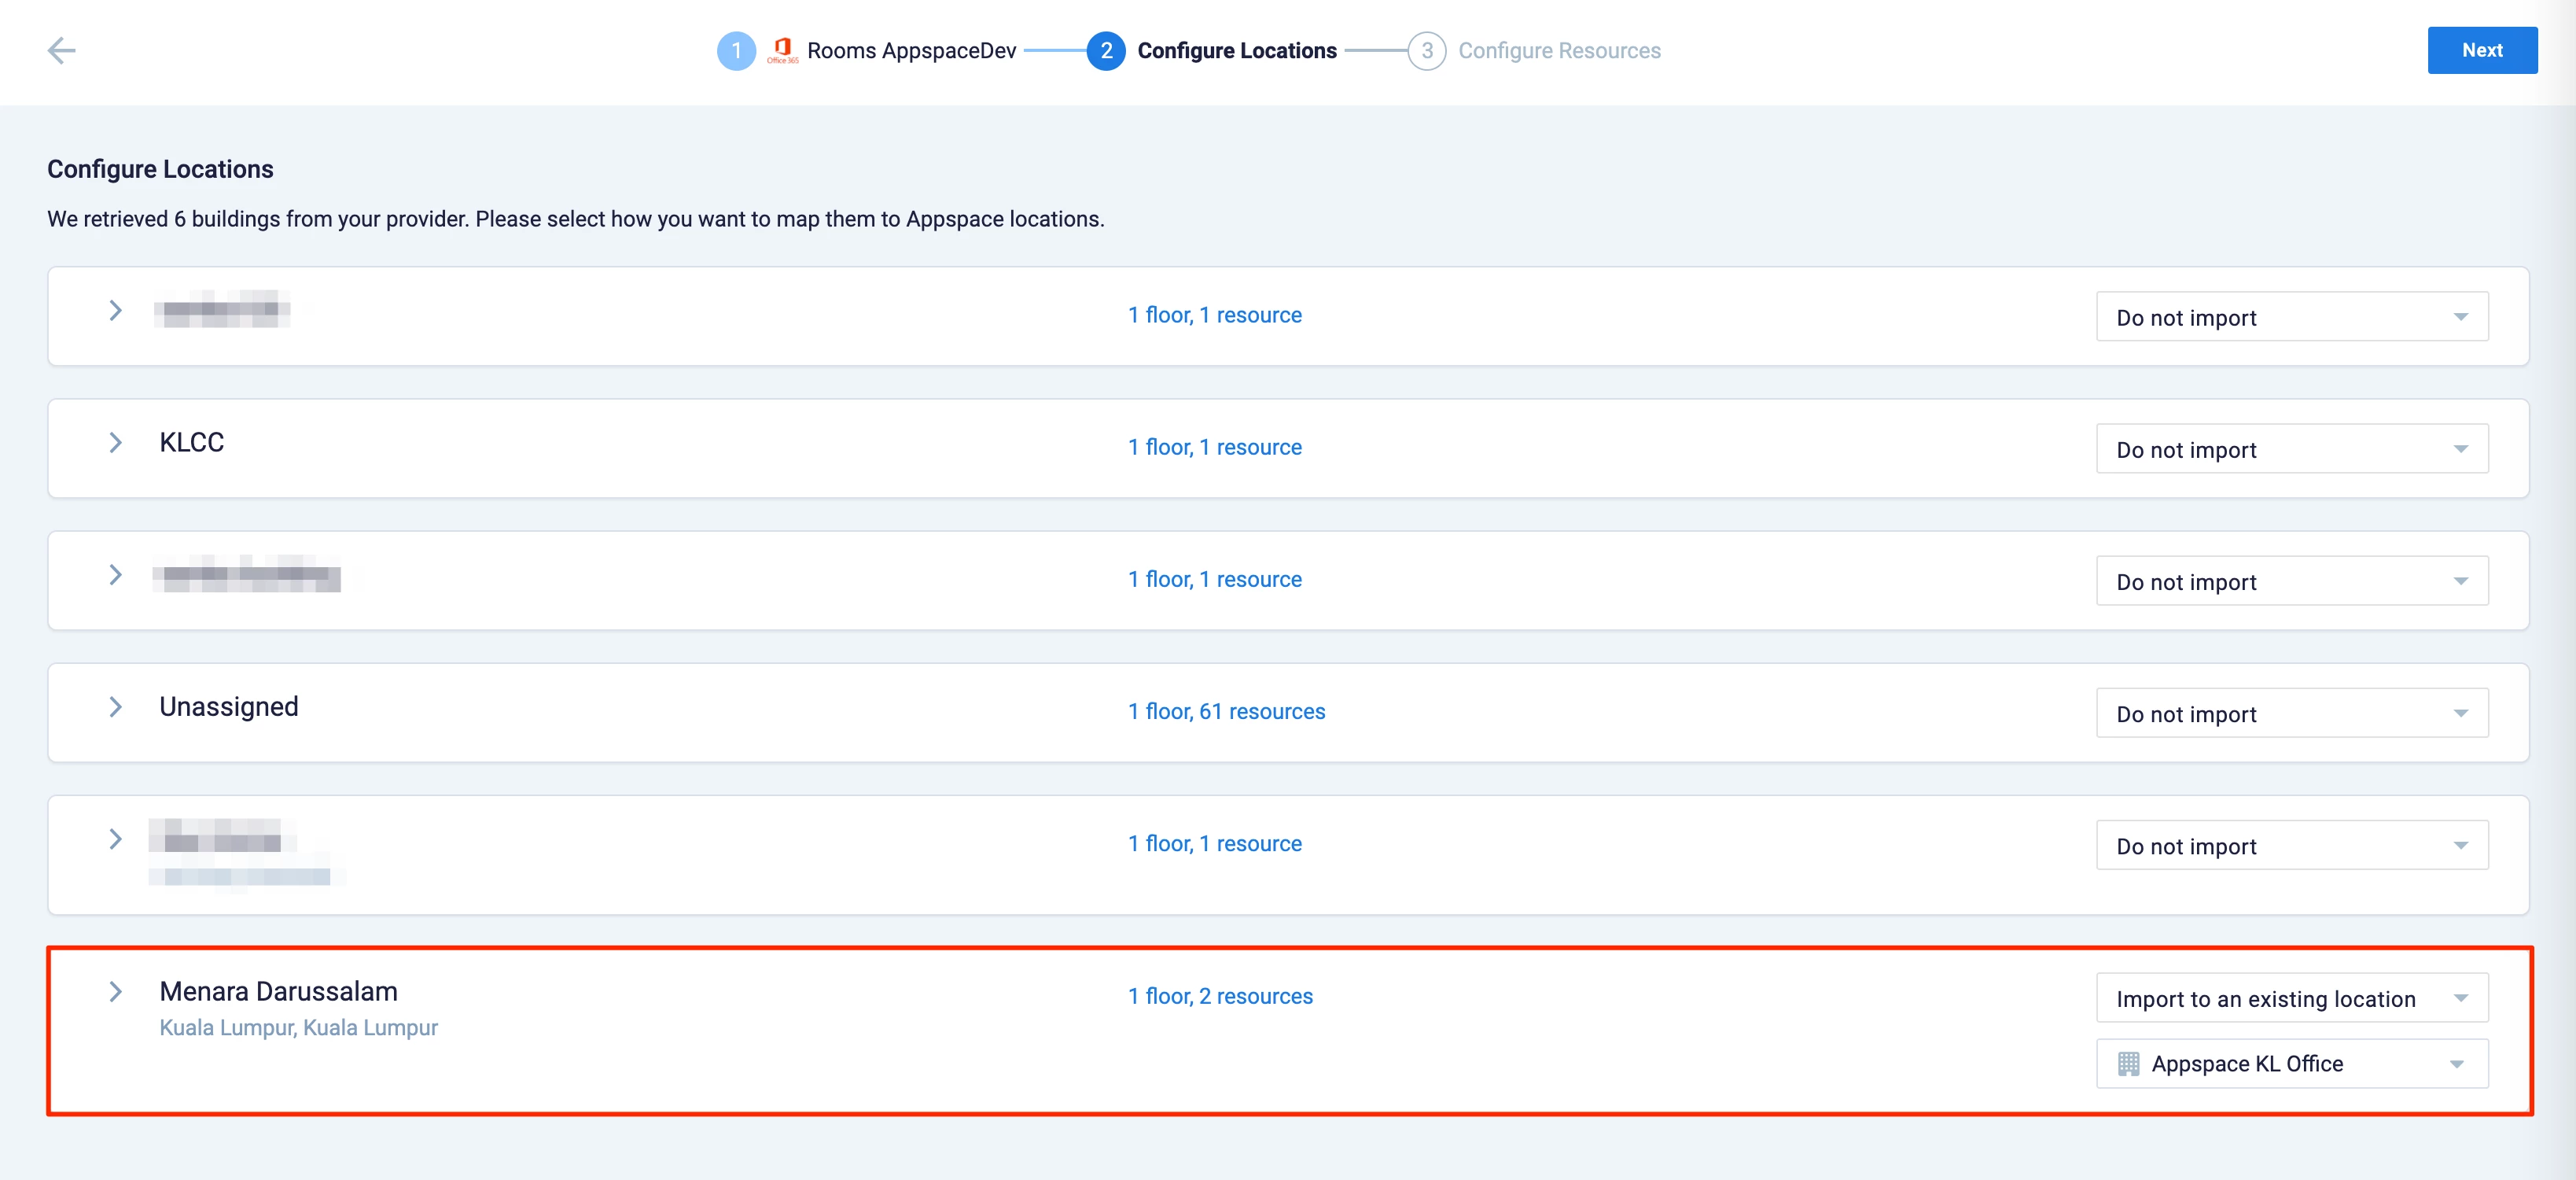Click the step 1 circle icon

(736, 50)
